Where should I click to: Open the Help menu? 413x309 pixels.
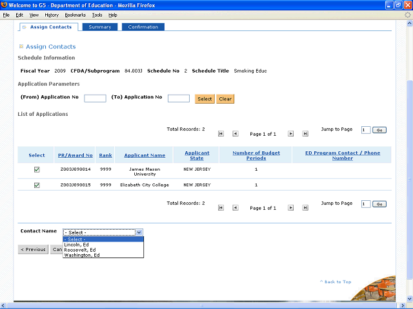coord(113,15)
